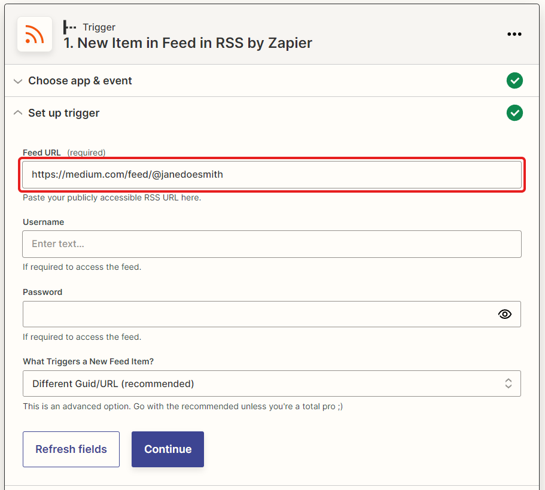Viewport: 545px width, 490px height.
Task: Click the 'What Triggers a New Feed Item?' label
Action: tap(89, 361)
